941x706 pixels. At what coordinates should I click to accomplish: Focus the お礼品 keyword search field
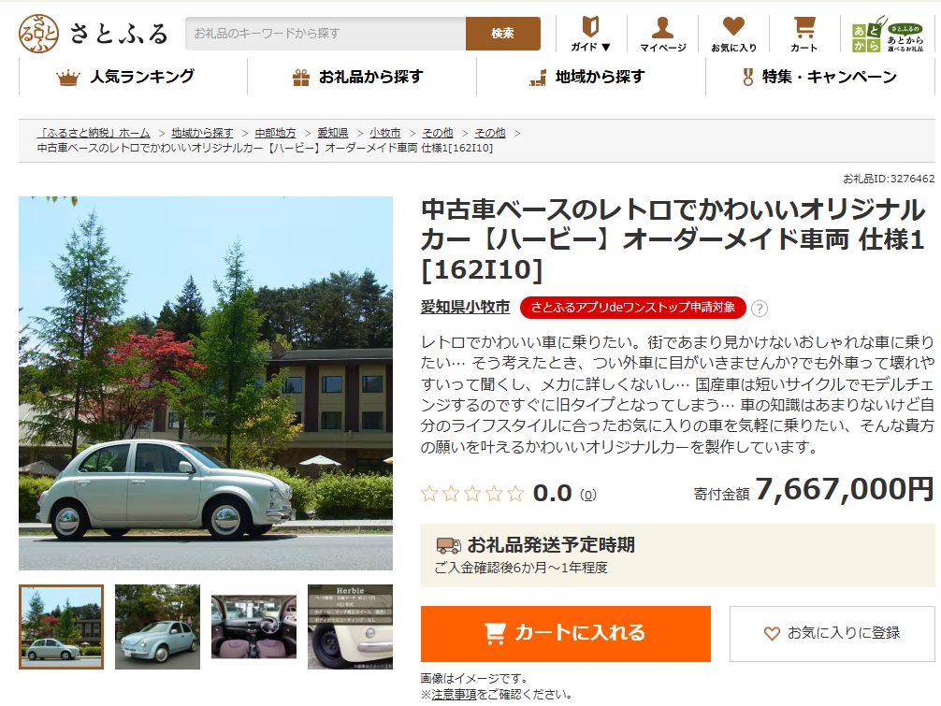326,34
